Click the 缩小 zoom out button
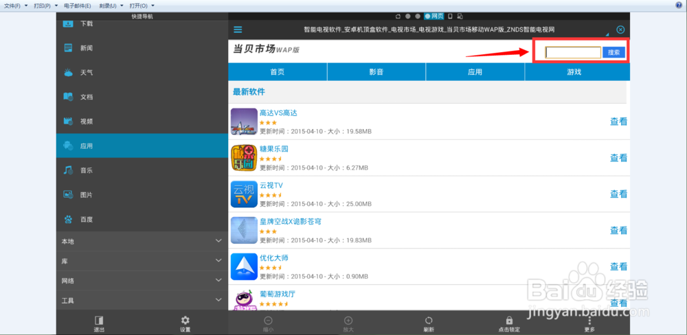The width and height of the screenshot is (687, 335). point(269,323)
